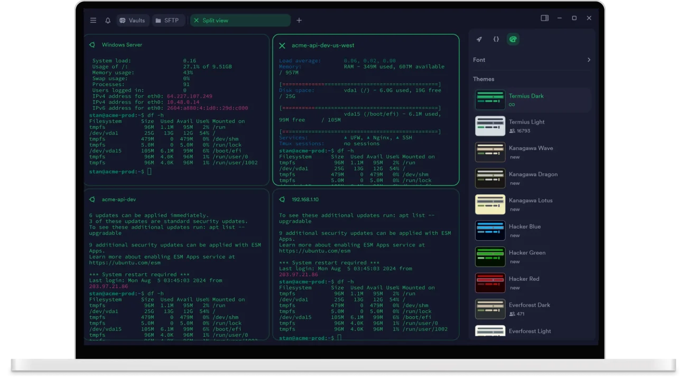687x389 pixels.
Task: Choose the Kanagawa Lotus theme thumbnail
Action: coord(490,204)
